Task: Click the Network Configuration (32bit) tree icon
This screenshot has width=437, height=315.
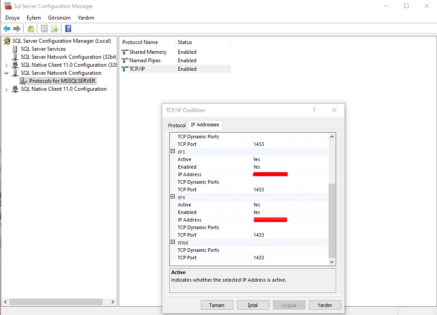Action: [15, 57]
